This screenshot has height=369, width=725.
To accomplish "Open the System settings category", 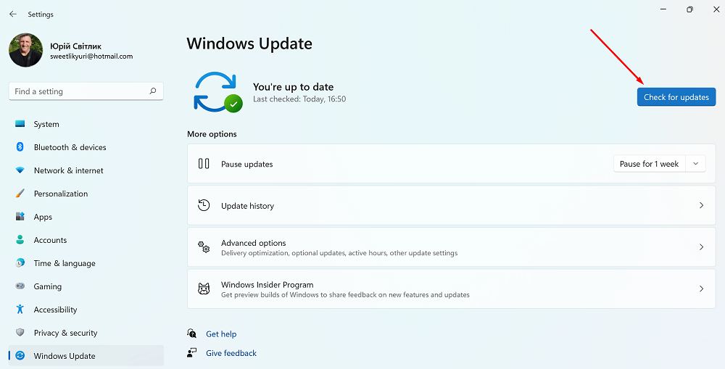I will click(46, 124).
